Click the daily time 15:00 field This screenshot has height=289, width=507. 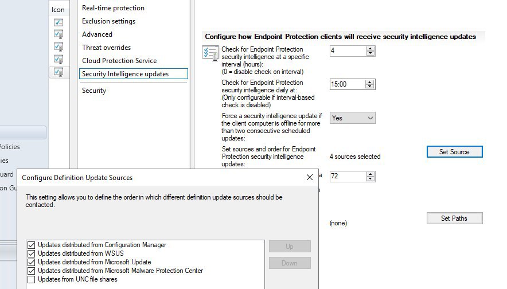tap(348, 84)
